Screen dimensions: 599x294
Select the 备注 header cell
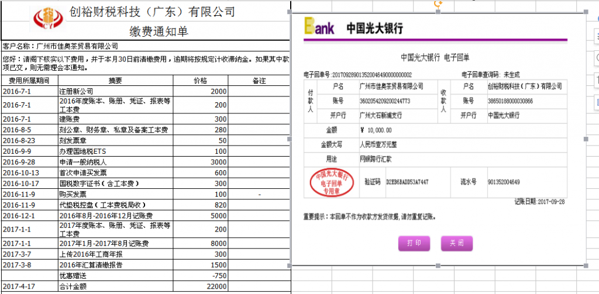click(259, 81)
